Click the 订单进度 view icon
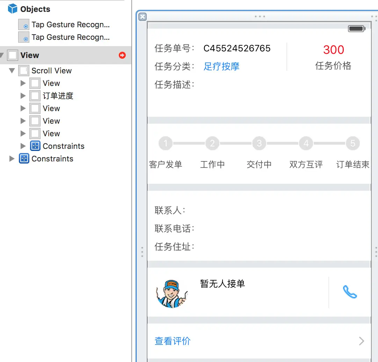The width and height of the screenshot is (378, 362). (35, 96)
